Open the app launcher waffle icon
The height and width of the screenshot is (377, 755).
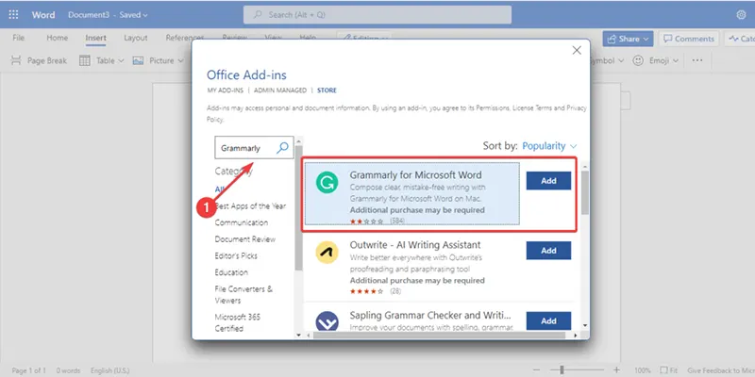(13, 15)
